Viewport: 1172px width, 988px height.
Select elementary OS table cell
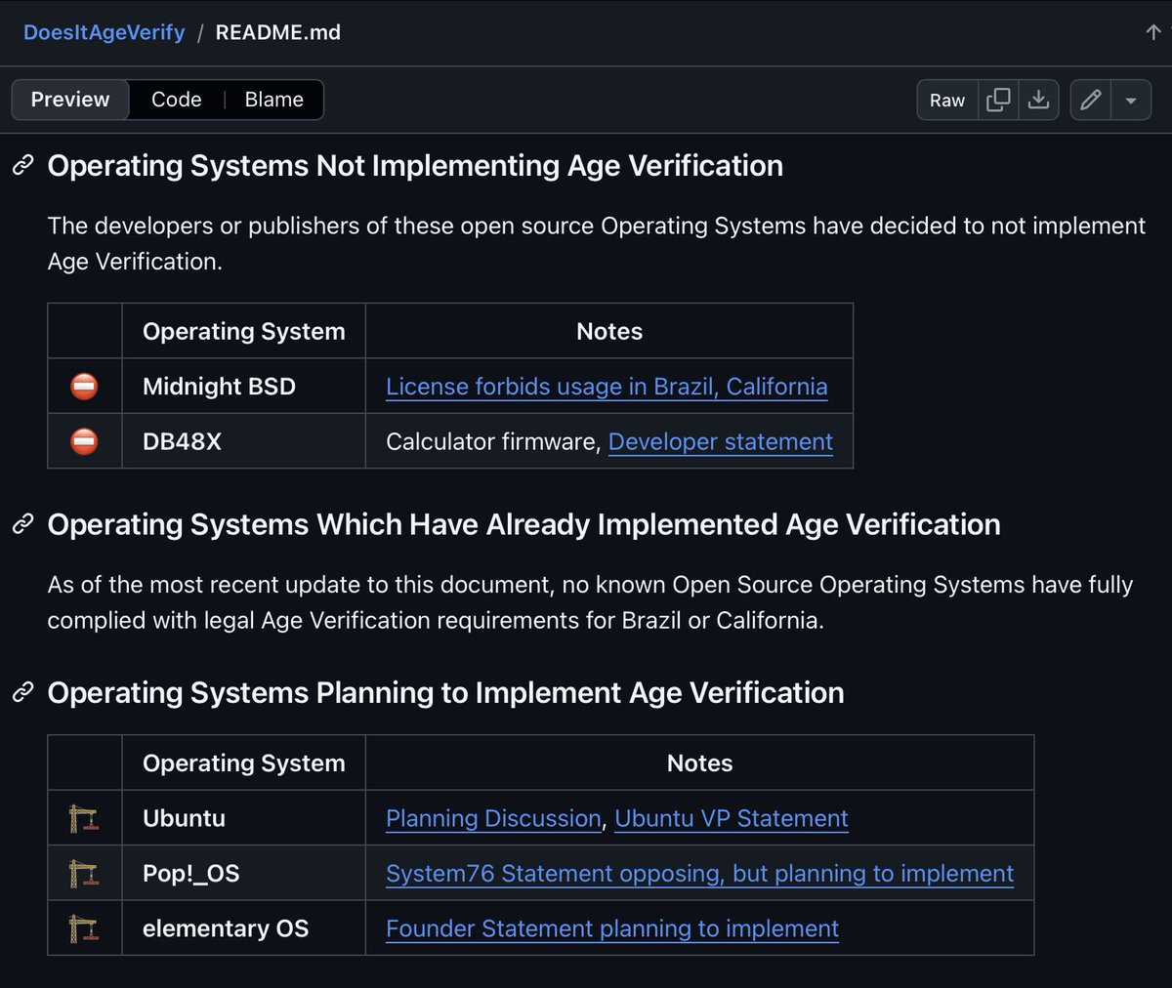[x=244, y=928]
